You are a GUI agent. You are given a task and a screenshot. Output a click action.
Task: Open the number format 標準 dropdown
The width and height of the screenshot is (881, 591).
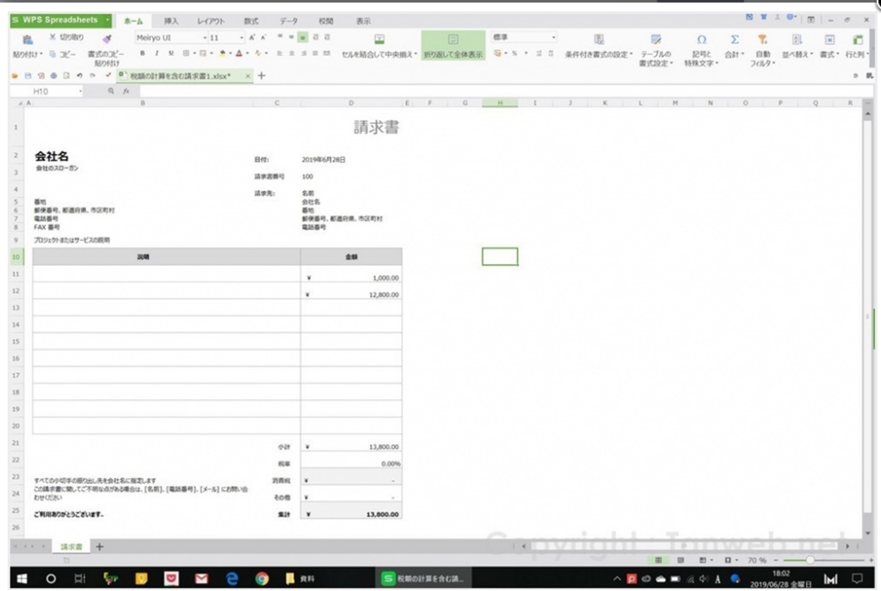553,37
